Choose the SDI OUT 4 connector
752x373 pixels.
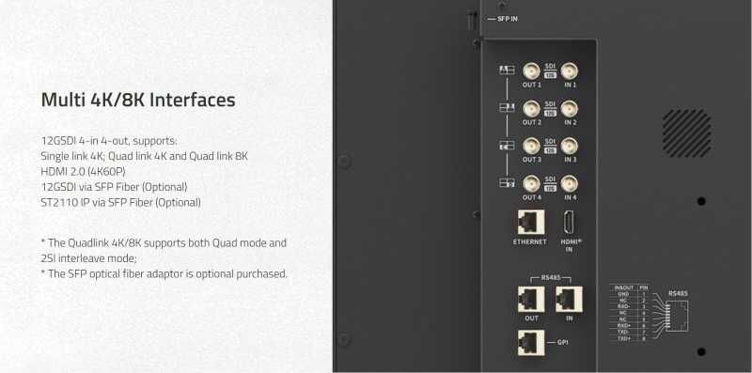(x=531, y=183)
